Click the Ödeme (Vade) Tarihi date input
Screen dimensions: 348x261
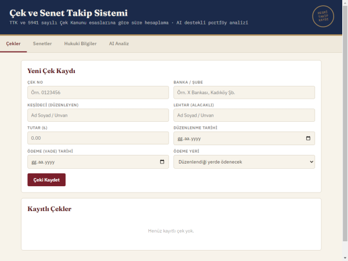coord(98,162)
